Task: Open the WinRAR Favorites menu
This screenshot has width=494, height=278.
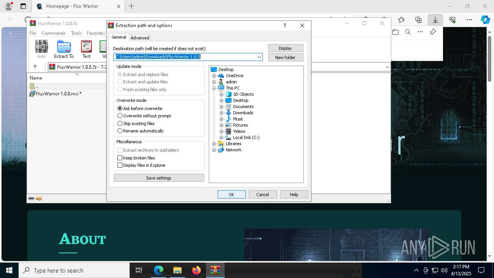Action: click(x=96, y=33)
